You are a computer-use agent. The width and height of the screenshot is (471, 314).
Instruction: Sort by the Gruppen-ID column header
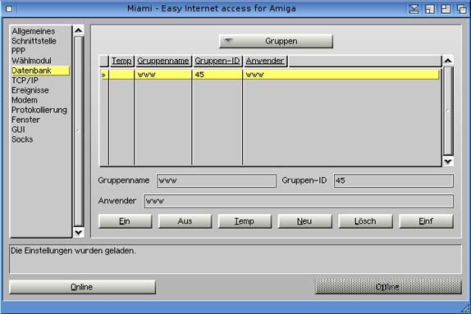click(x=217, y=61)
